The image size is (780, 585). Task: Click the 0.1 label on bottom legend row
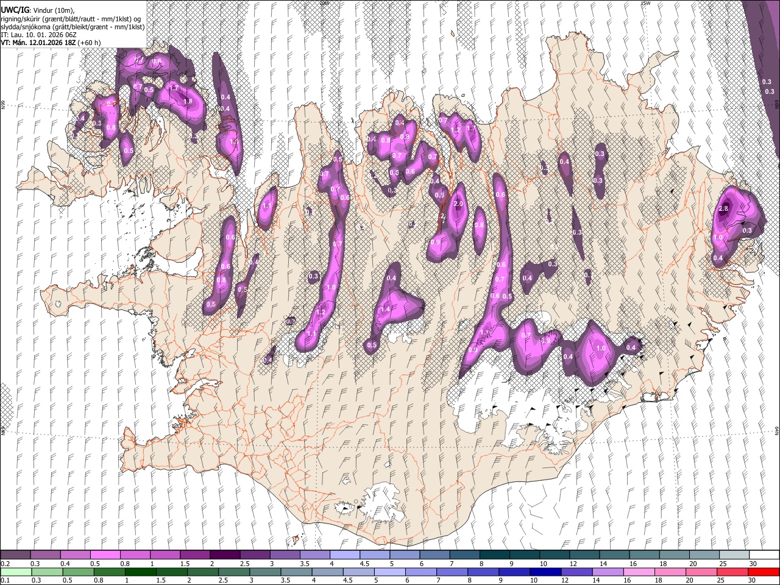point(5,581)
